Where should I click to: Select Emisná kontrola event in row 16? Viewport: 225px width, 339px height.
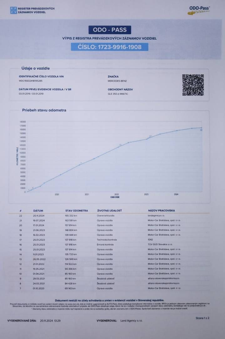tap(105, 245)
